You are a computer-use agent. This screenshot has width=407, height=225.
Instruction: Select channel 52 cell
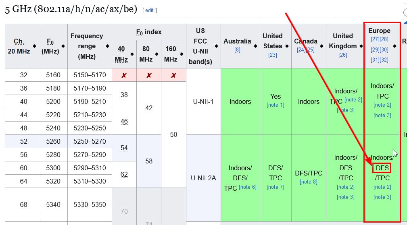pos(22,141)
